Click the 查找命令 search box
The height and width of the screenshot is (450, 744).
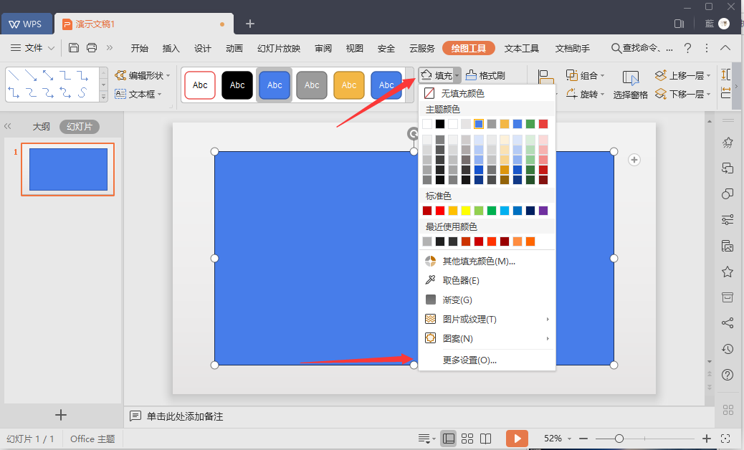coord(642,48)
